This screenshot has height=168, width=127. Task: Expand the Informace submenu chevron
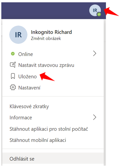[x=94, y=117]
